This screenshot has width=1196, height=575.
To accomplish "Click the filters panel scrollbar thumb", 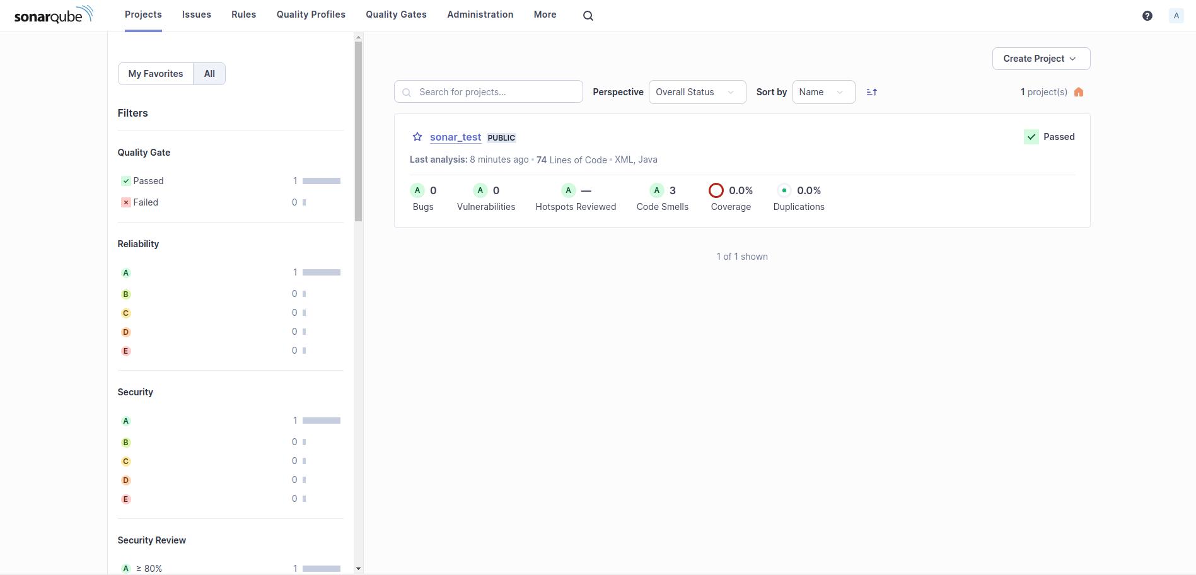I will (359, 132).
